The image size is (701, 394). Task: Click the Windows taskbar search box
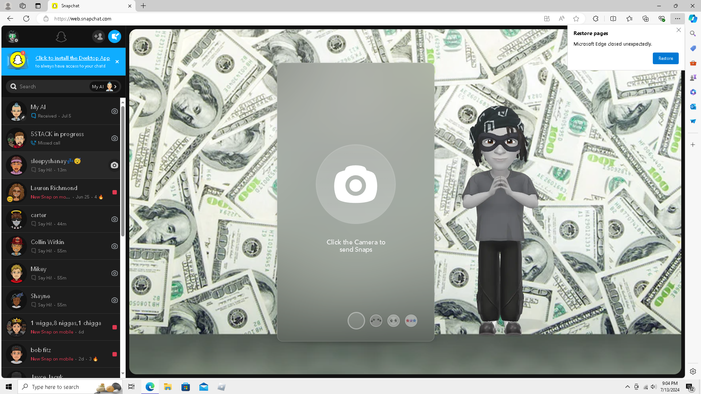(70, 387)
